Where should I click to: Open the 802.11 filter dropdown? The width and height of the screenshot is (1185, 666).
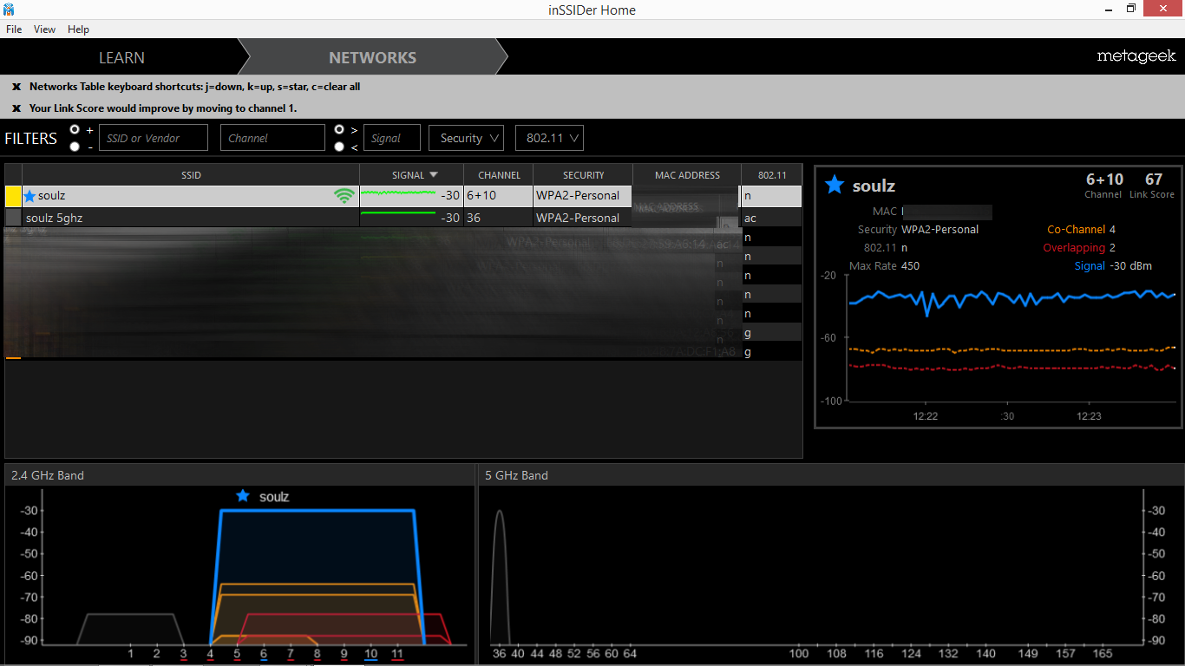coord(549,138)
